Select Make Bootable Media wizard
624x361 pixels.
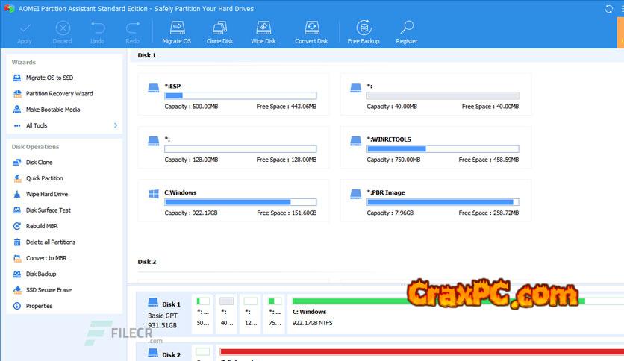(x=52, y=110)
